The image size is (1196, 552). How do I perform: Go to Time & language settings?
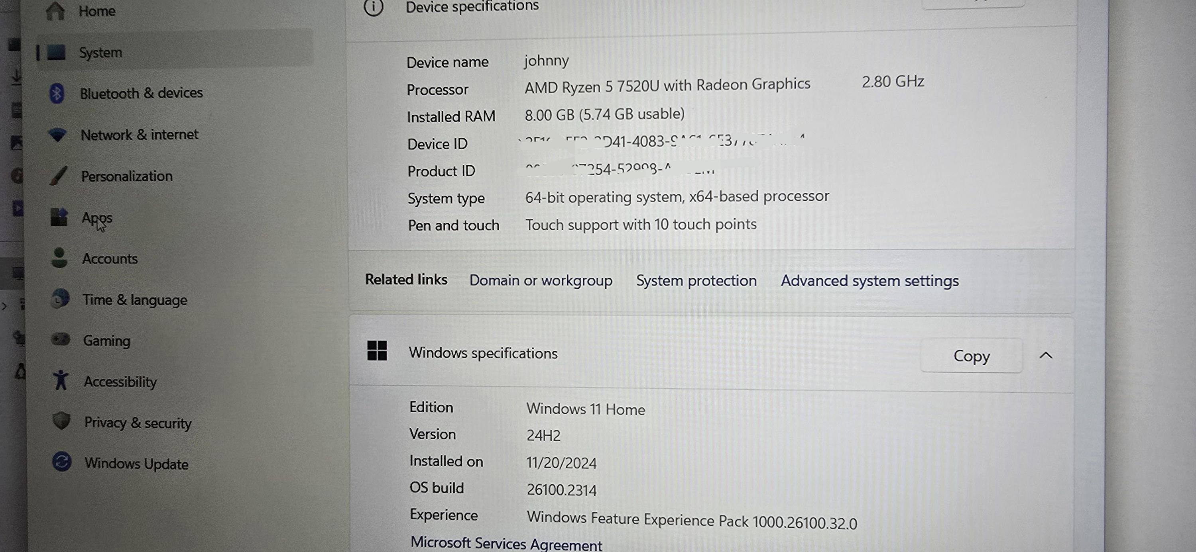pyautogui.click(x=135, y=299)
